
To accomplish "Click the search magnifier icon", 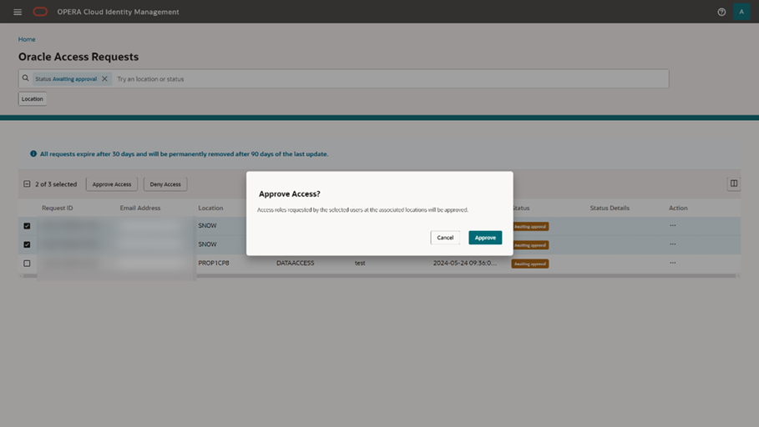I will 26,78.
